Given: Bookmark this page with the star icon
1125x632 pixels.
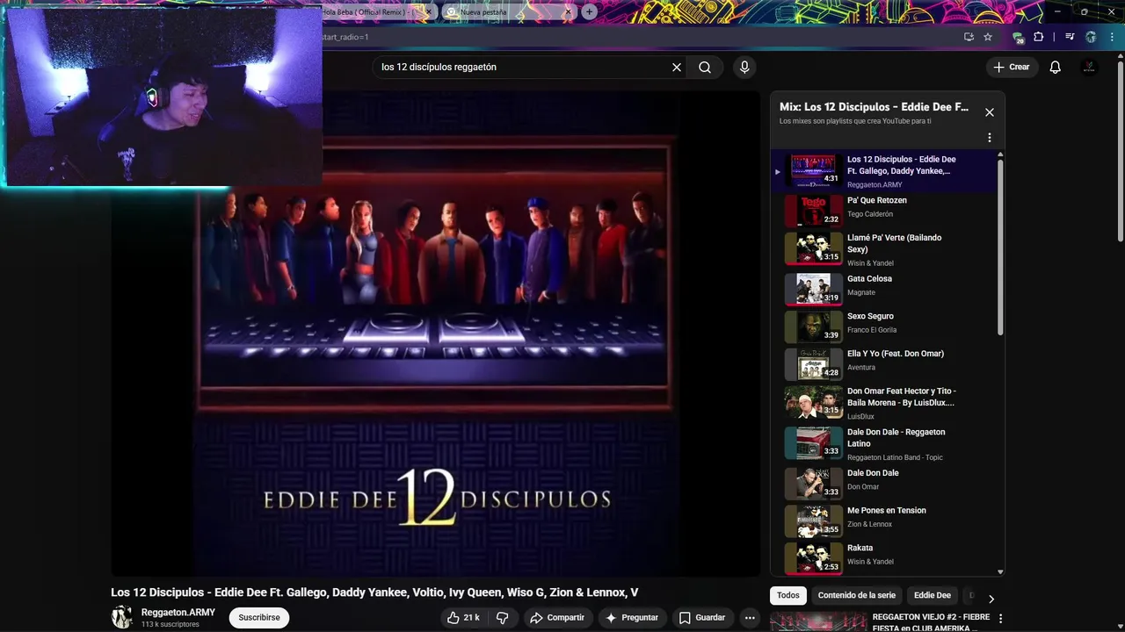Looking at the screenshot, I should coord(988,37).
